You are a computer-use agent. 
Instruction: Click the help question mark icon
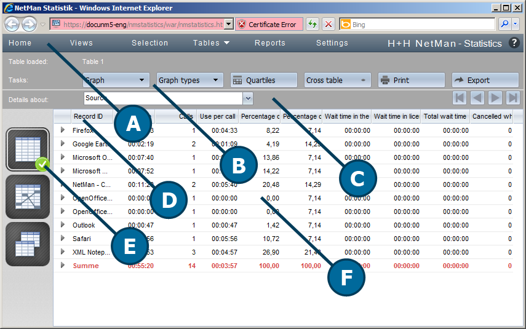(514, 43)
